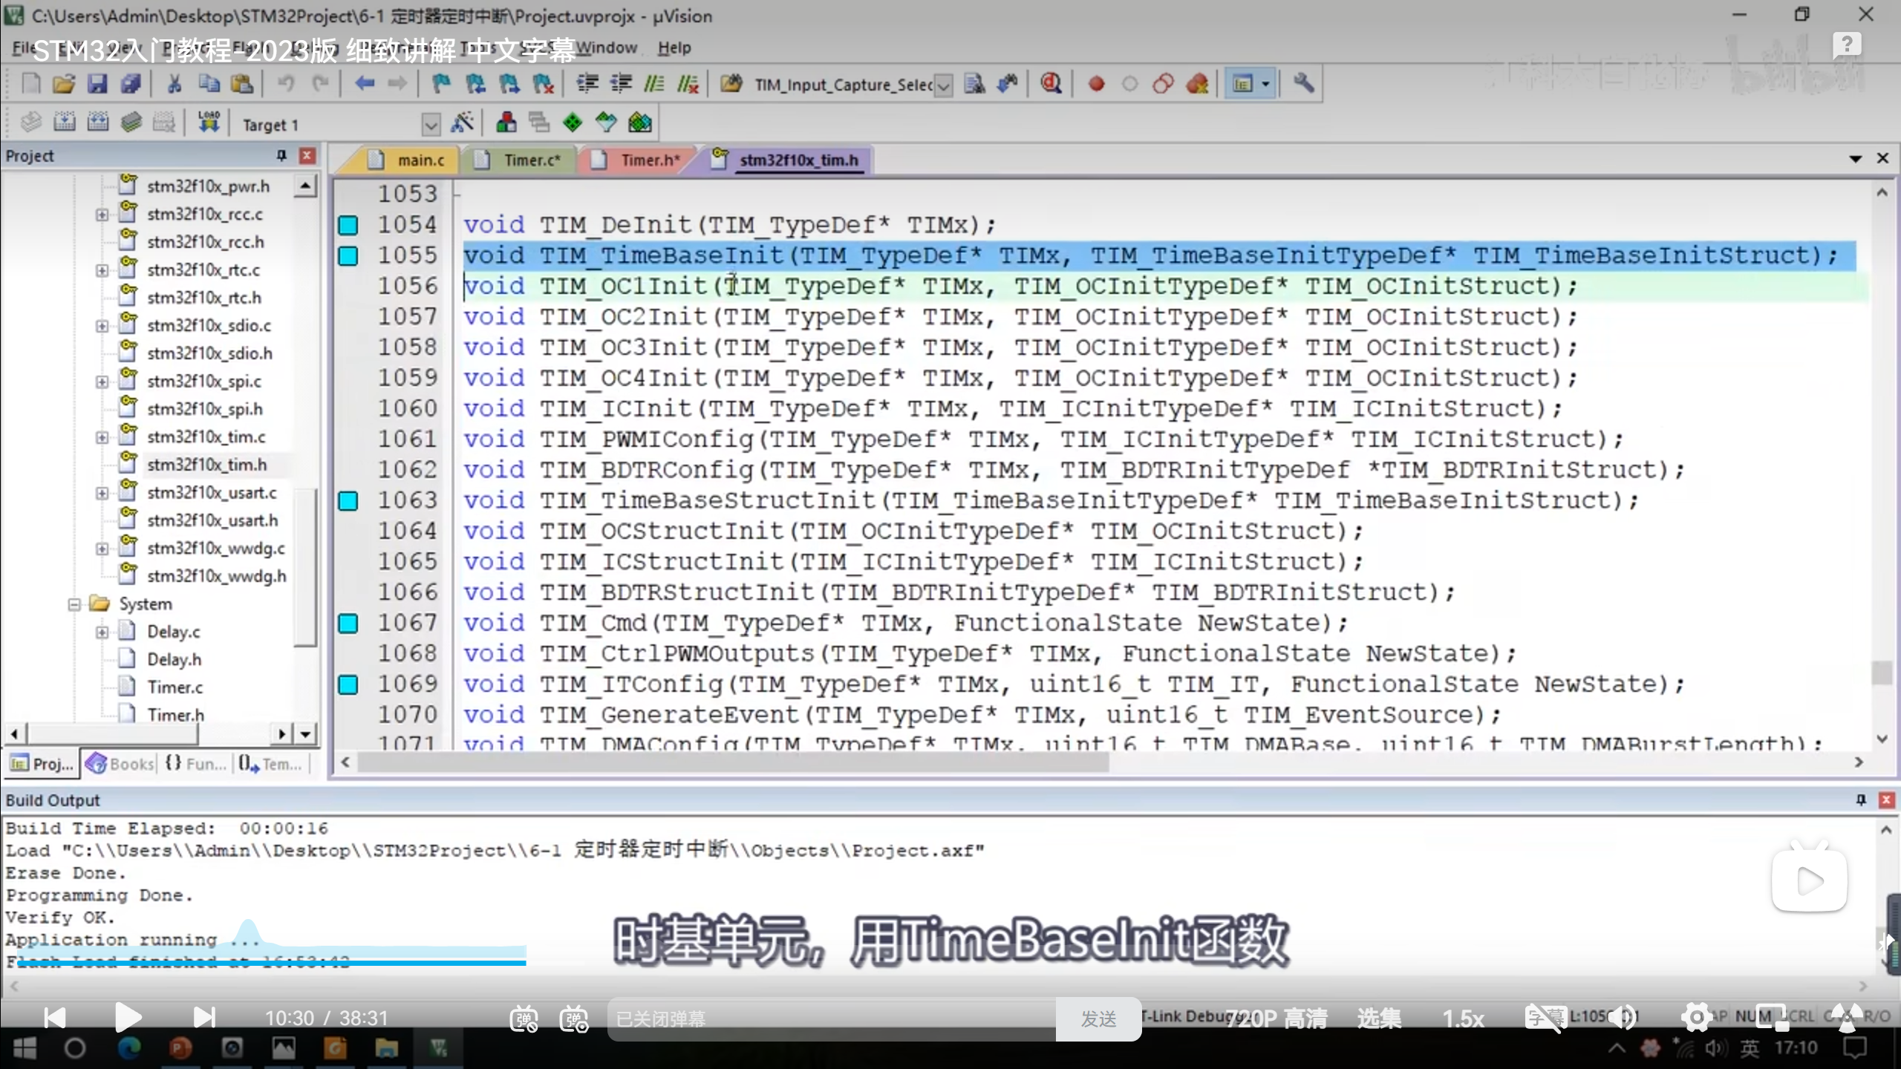1901x1069 pixels.
Task: Click Navigate Backwards arrow icon
Action: (364, 84)
